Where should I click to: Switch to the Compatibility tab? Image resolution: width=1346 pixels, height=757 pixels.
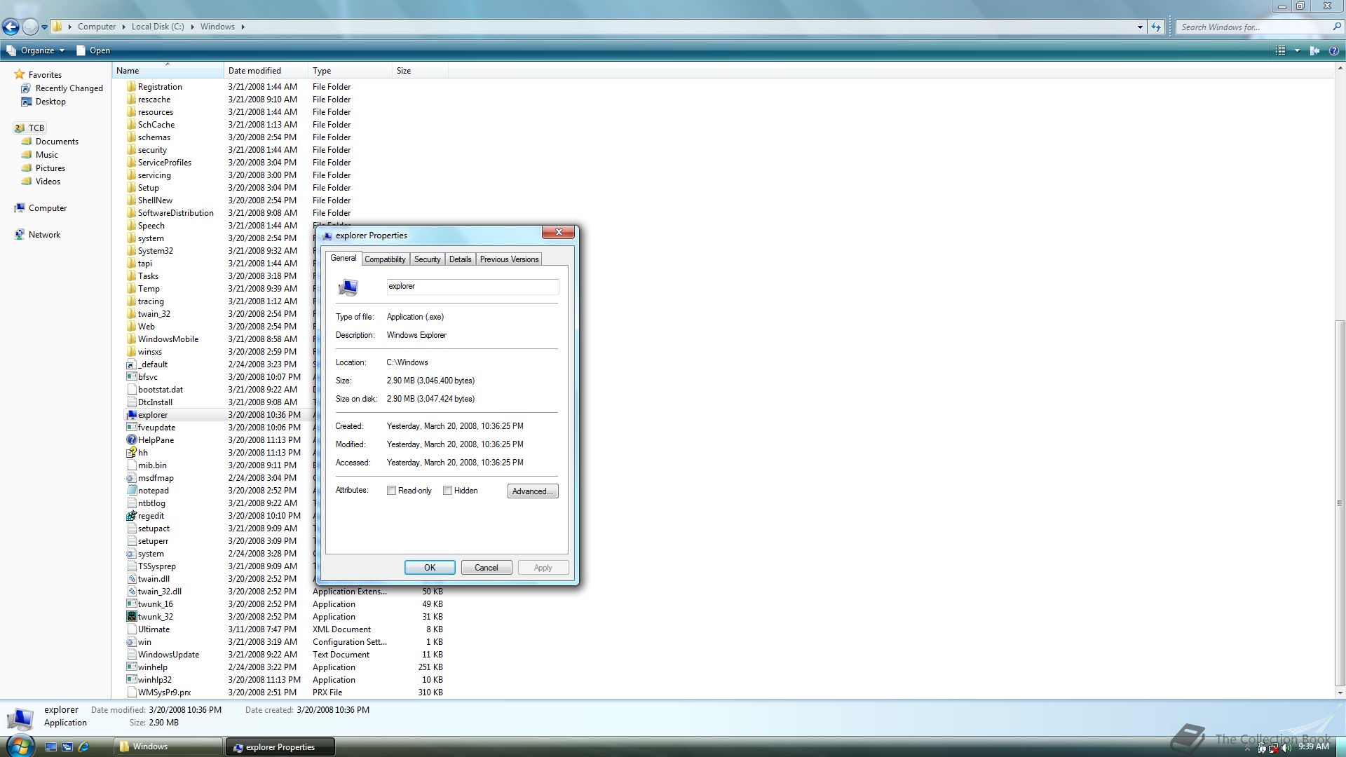pos(385,259)
